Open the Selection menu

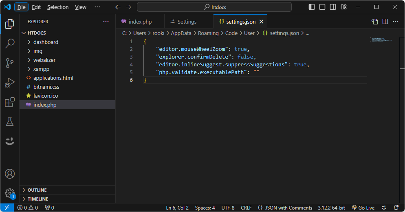point(58,7)
